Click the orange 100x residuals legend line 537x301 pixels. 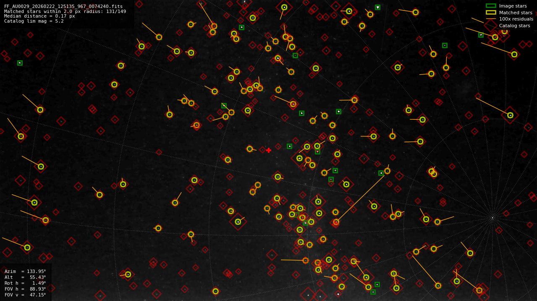coord(491,19)
